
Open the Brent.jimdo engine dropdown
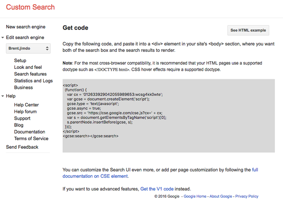click(x=28, y=48)
